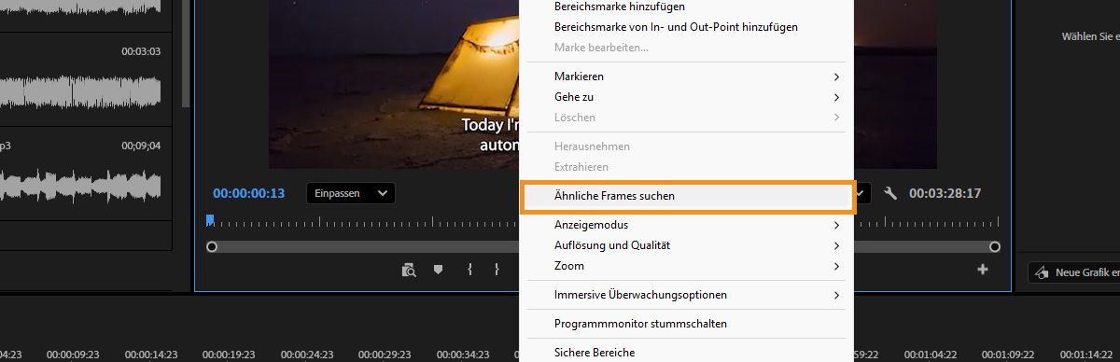This screenshot has height=362, width=1120.
Task: Click the right zoom scrollbar handle circle
Action: pyautogui.click(x=995, y=246)
